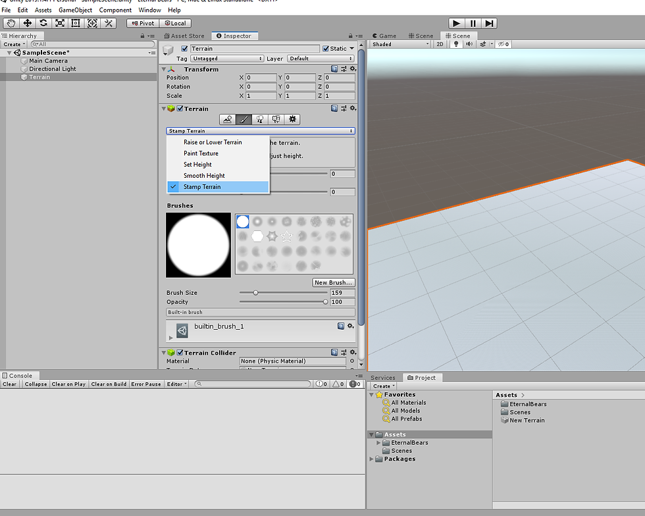Screen dimensions: 645x516
Task: Collapse the Transform component section
Action: click(x=163, y=69)
